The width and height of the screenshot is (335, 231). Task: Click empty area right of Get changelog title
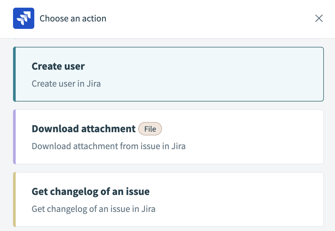point(234,191)
